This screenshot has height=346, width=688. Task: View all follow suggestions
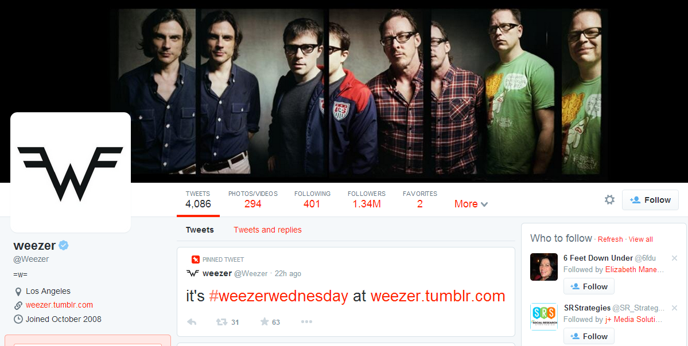click(x=640, y=239)
